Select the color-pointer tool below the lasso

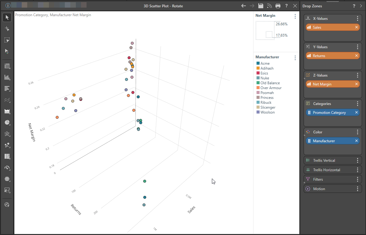(x=7, y=52)
